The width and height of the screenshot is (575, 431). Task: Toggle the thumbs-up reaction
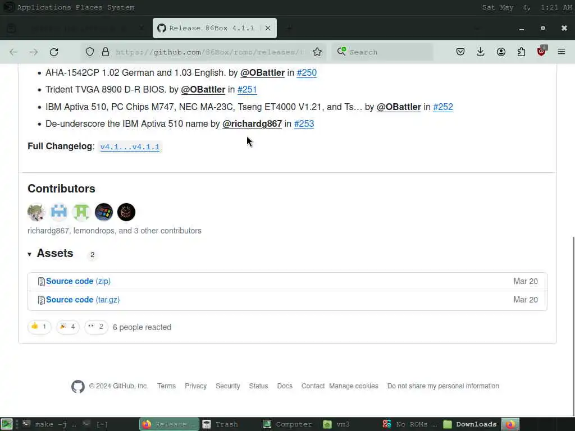point(39,327)
